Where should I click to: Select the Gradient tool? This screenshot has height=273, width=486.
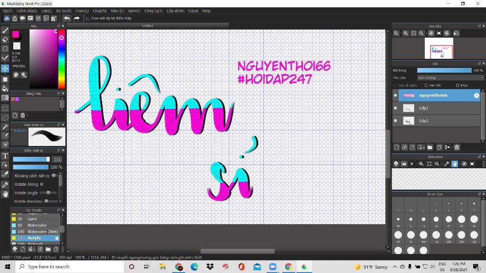pos(5,98)
